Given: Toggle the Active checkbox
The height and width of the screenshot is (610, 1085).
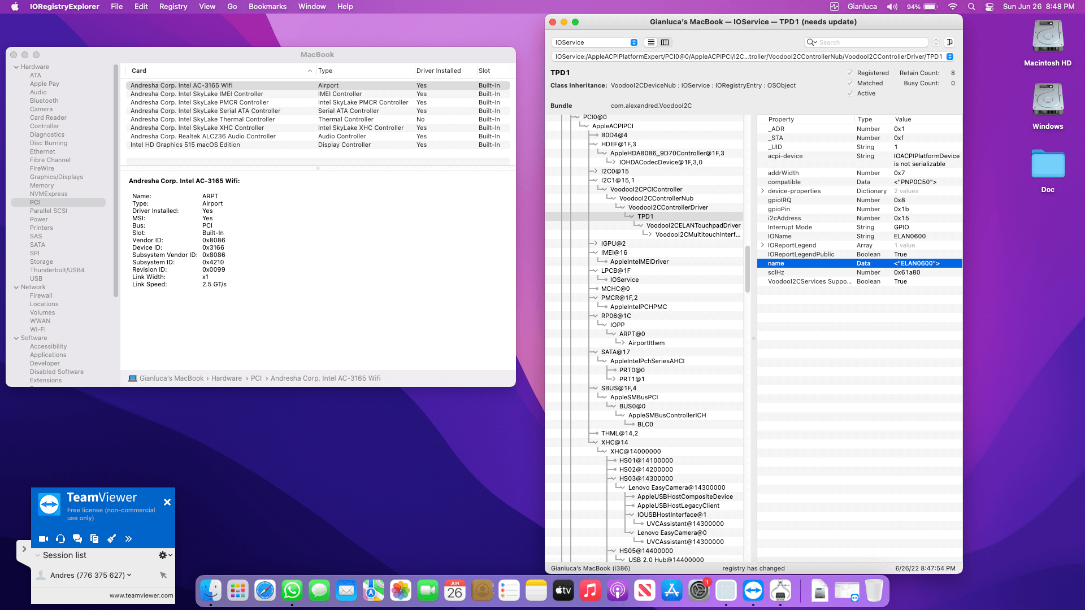Looking at the screenshot, I should (850, 93).
